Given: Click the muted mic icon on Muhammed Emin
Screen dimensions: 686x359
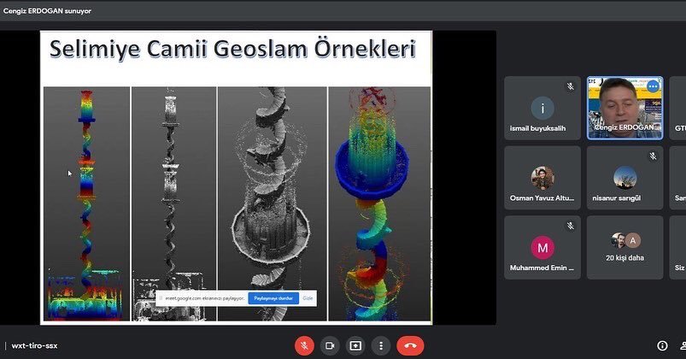Looking at the screenshot, I should [571, 226].
